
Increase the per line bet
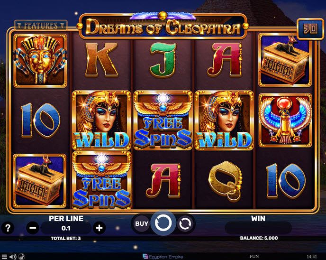coord(99,228)
